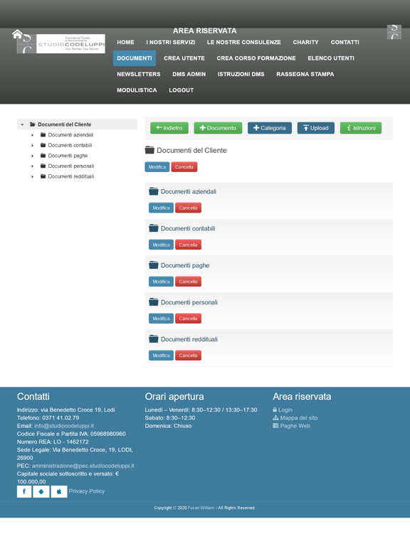Select Documenti personali in the tree

70,166
